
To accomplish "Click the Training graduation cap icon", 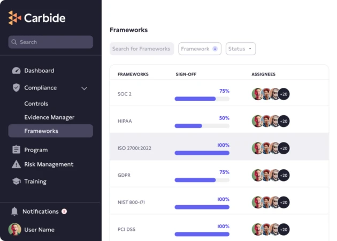I will pos(16,182).
